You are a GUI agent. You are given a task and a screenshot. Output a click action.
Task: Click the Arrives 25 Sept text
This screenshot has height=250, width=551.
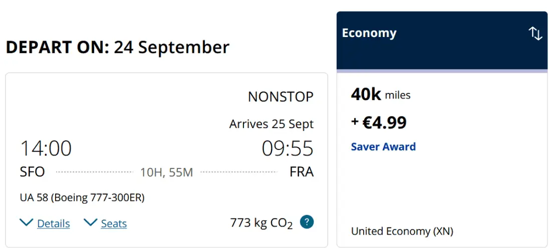coord(271,123)
